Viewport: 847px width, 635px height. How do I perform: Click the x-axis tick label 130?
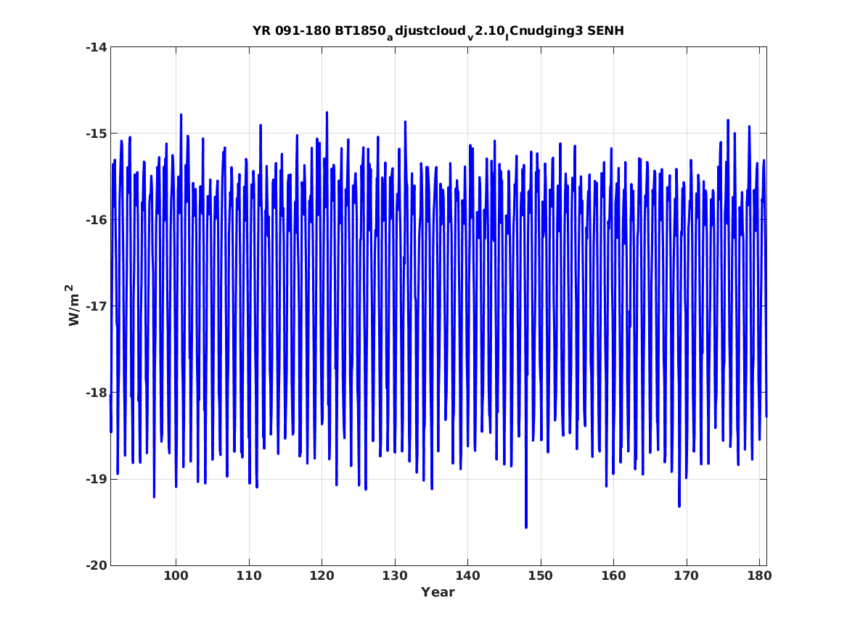395,575
